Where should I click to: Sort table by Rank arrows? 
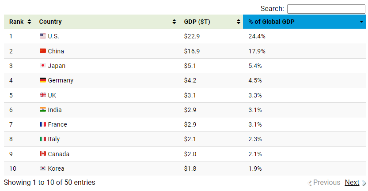[29, 22]
